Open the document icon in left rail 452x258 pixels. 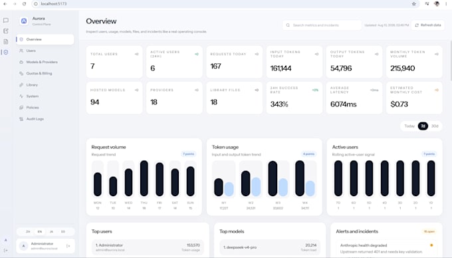coord(6,41)
